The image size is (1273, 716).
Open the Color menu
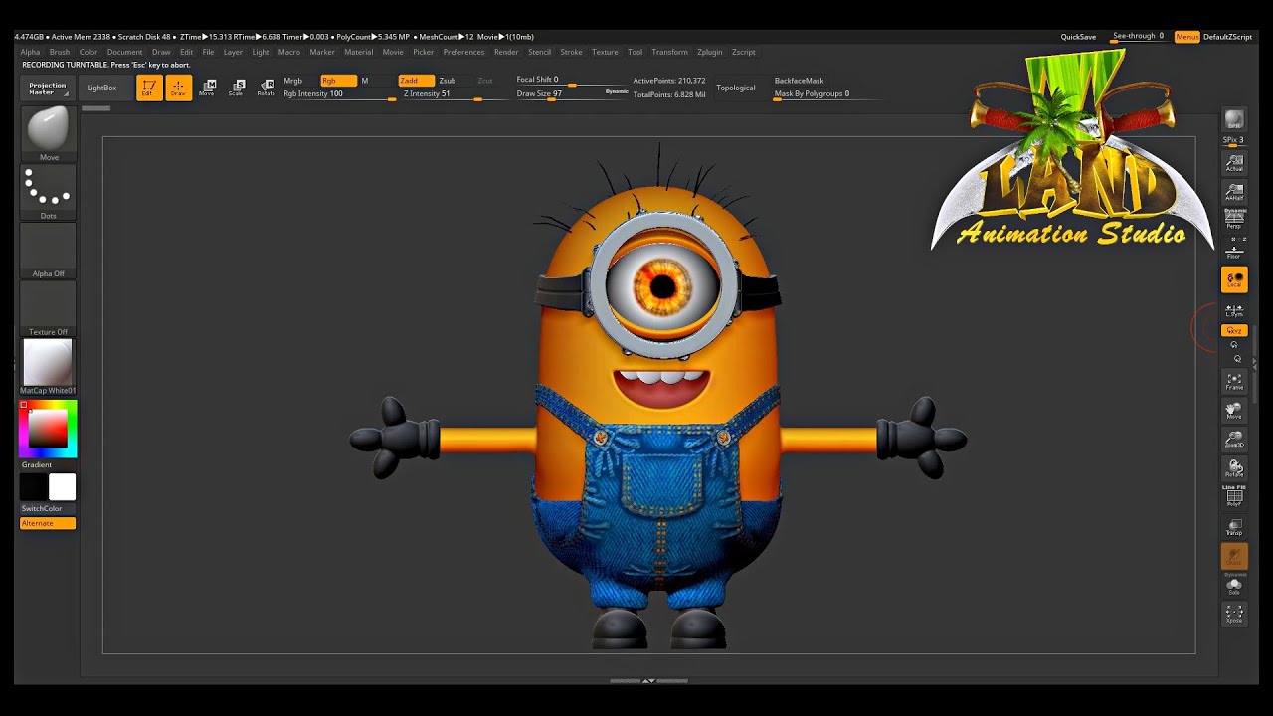pyautogui.click(x=89, y=52)
